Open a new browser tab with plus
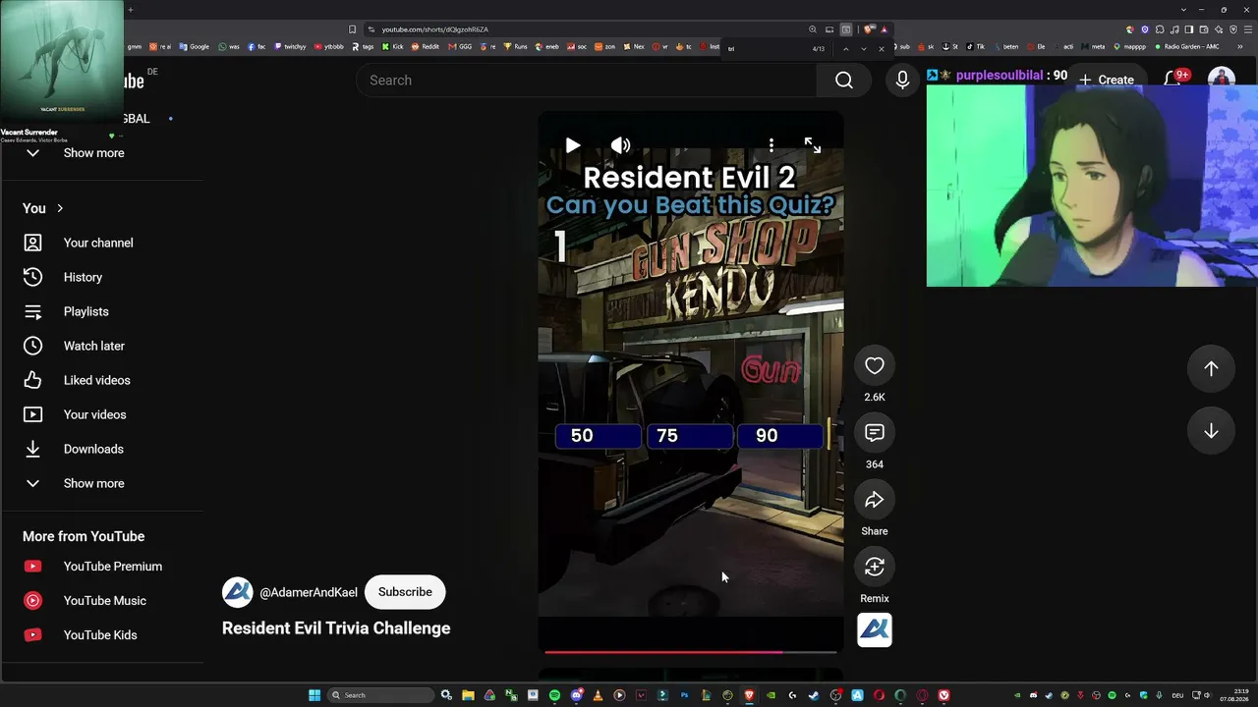The width and height of the screenshot is (1258, 707). (x=130, y=10)
